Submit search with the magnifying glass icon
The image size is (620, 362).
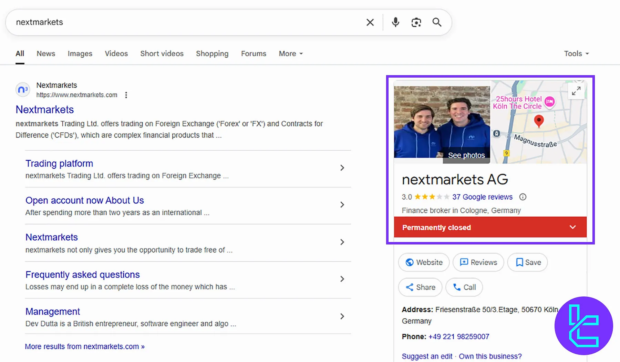coord(437,22)
